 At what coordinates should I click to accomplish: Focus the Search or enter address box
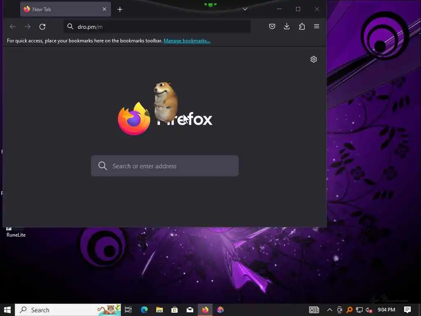(164, 166)
